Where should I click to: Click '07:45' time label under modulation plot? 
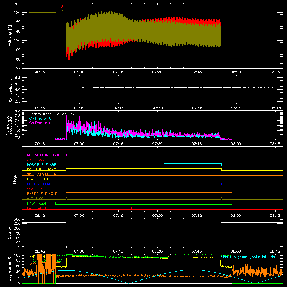point(197,144)
